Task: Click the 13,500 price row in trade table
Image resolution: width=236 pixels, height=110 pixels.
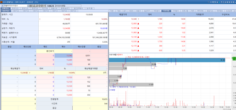Action: pyautogui.click(x=172, y=28)
